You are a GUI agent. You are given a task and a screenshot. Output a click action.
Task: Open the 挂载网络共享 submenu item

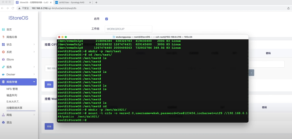point(14,108)
